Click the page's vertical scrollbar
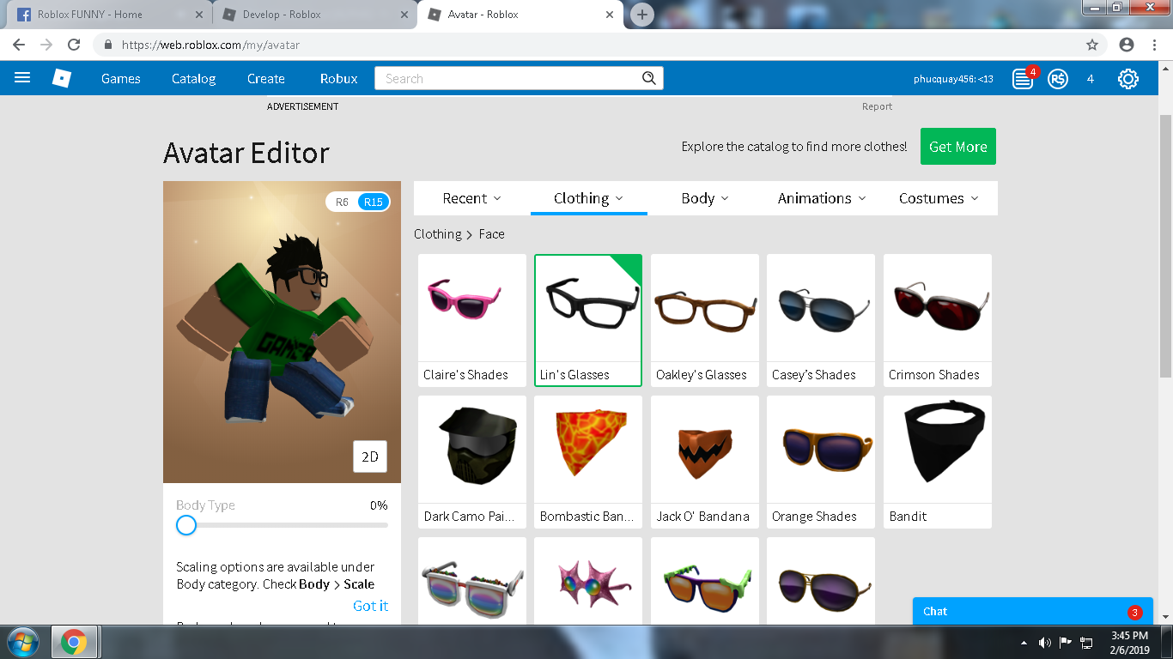The image size is (1173, 659). (1165, 245)
